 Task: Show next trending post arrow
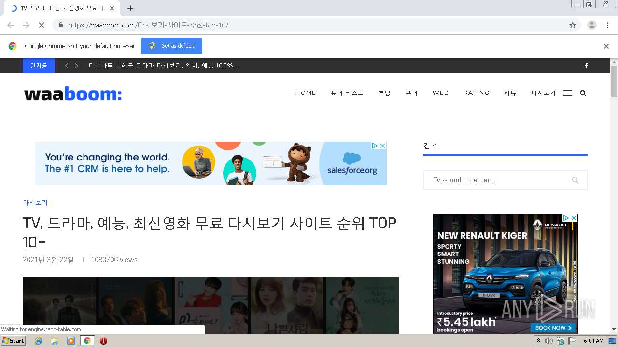(x=76, y=66)
